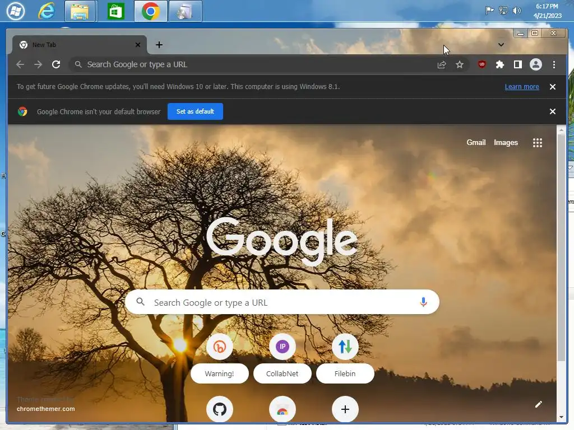Click the CollabNet shortcut label
The image size is (574, 430).
point(283,373)
